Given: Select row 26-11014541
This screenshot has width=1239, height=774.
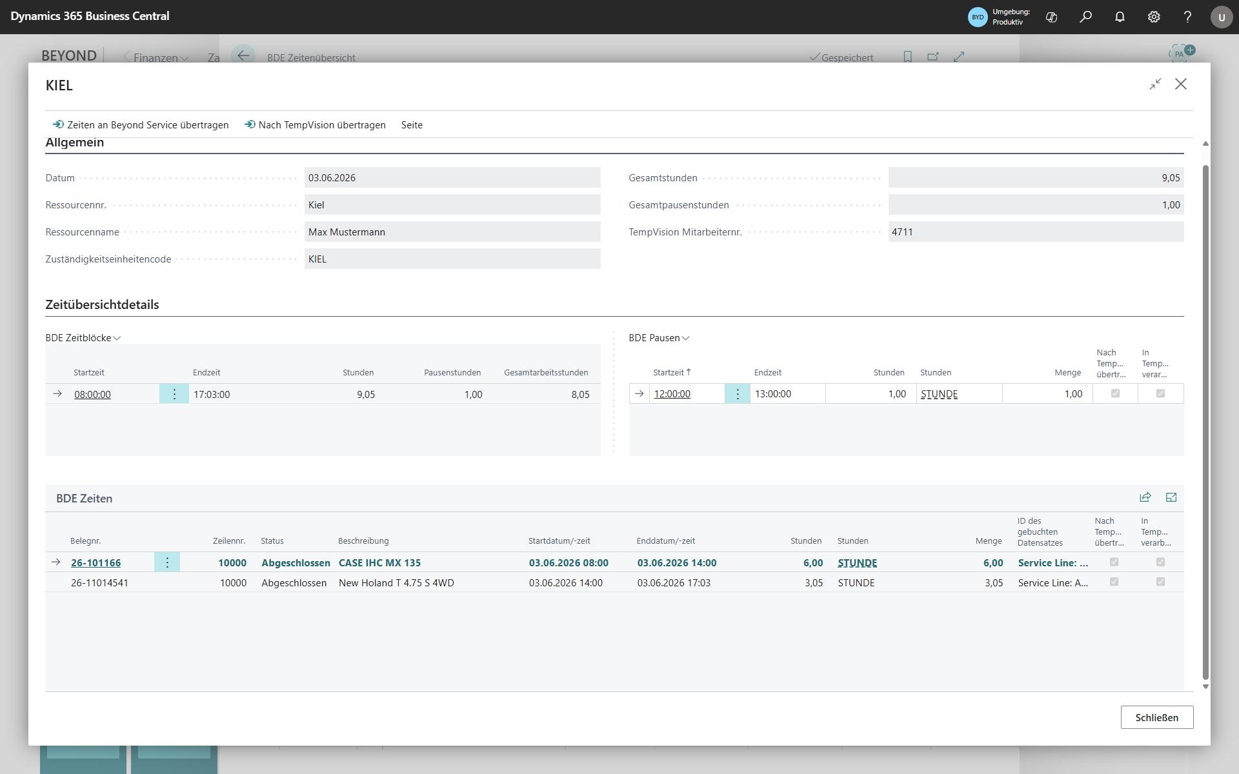Looking at the screenshot, I should 614,582.
